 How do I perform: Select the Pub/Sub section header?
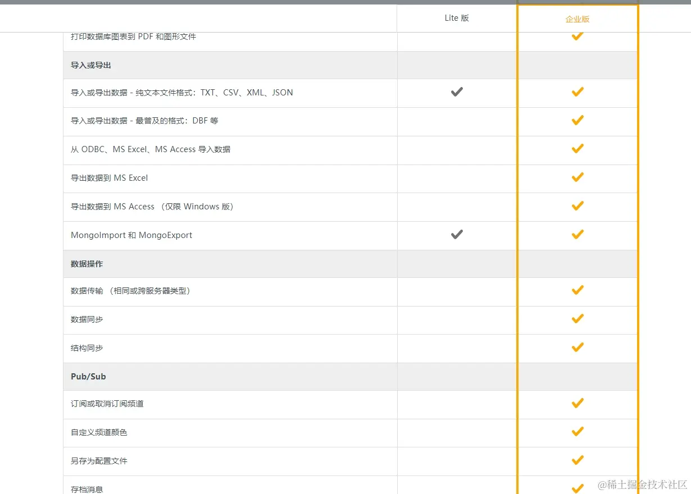(x=88, y=377)
